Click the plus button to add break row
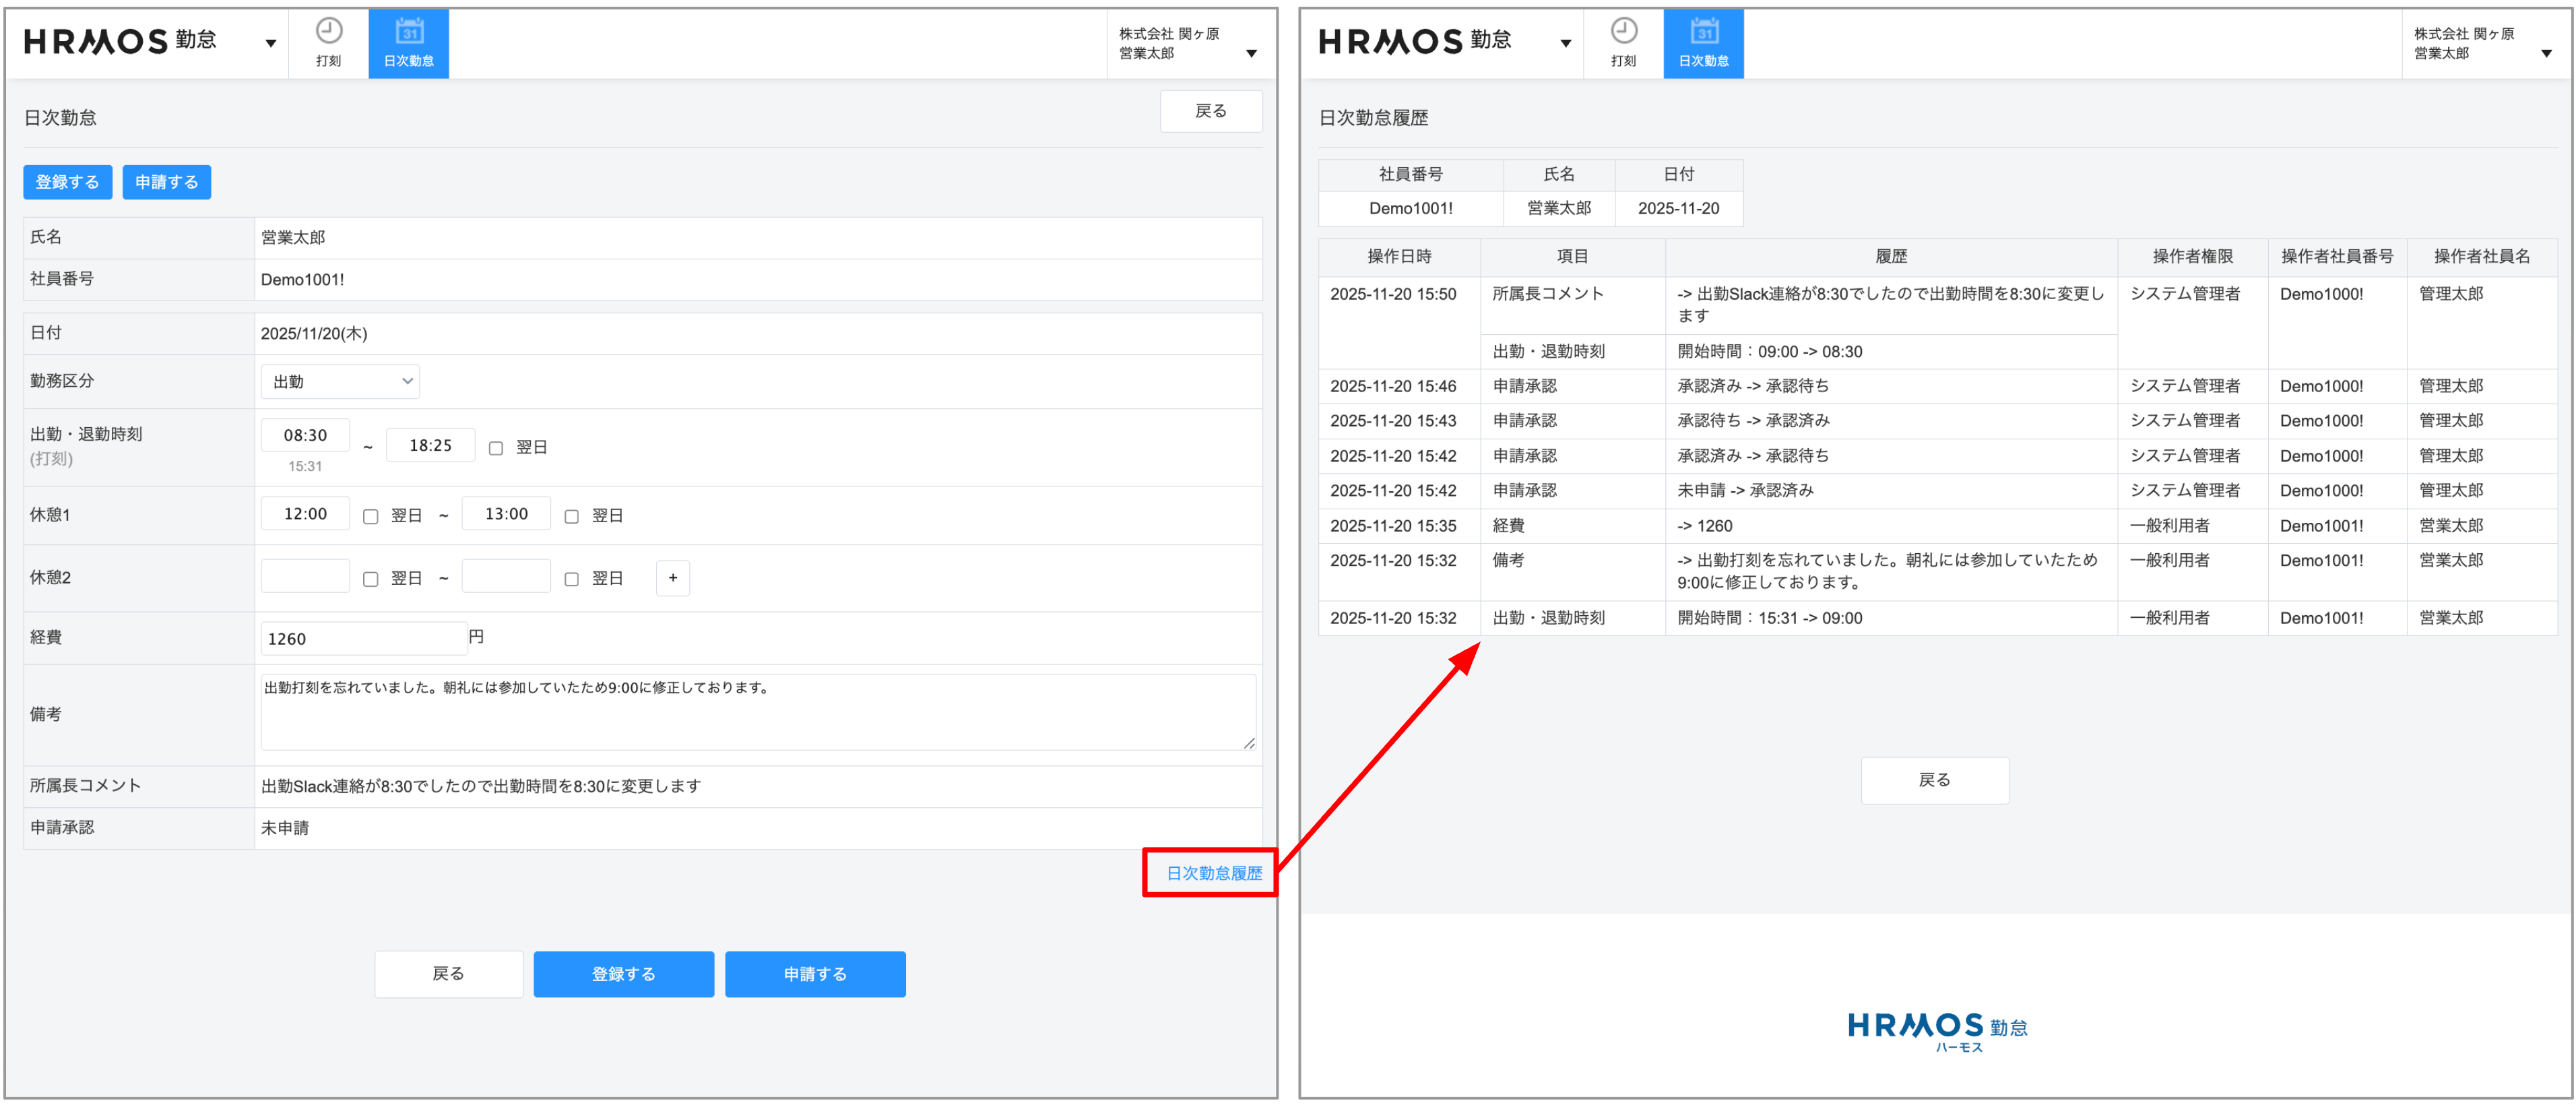The width and height of the screenshot is (2576, 1105). pyautogui.click(x=672, y=578)
